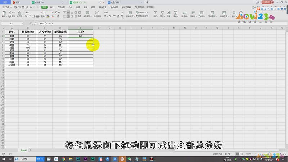Expand the Name Box dropdown arrow
This screenshot has width=288, height=162.
point(23,23)
